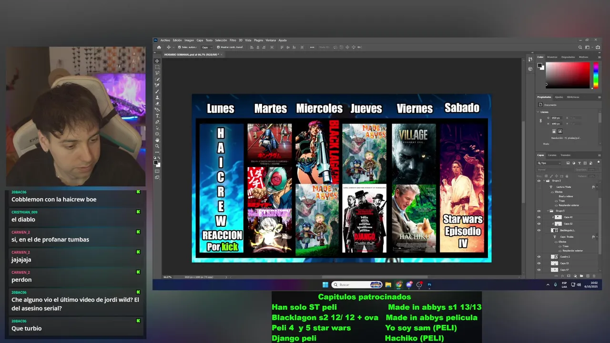Click the new group folder icon
The height and width of the screenshot is (343, 610).
[581, 276]
